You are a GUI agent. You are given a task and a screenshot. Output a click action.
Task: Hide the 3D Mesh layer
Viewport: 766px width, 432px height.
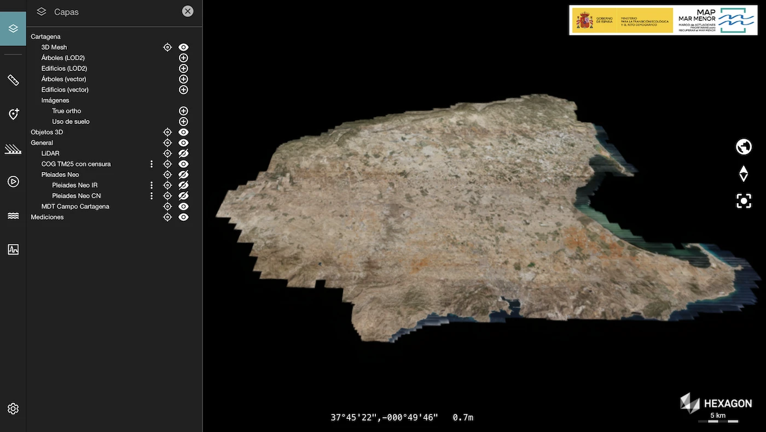click(x=183, y=48)
